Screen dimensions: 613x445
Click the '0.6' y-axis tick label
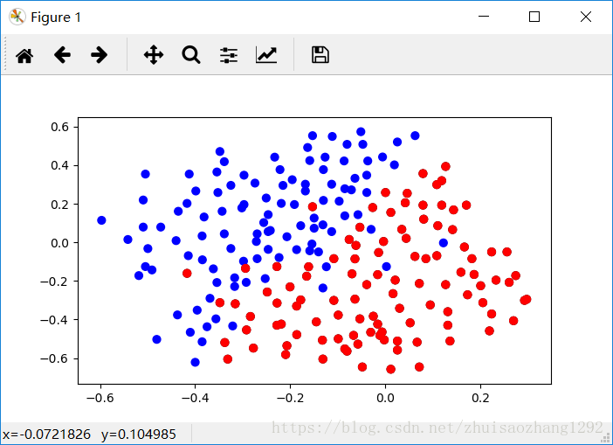point(59,127)
